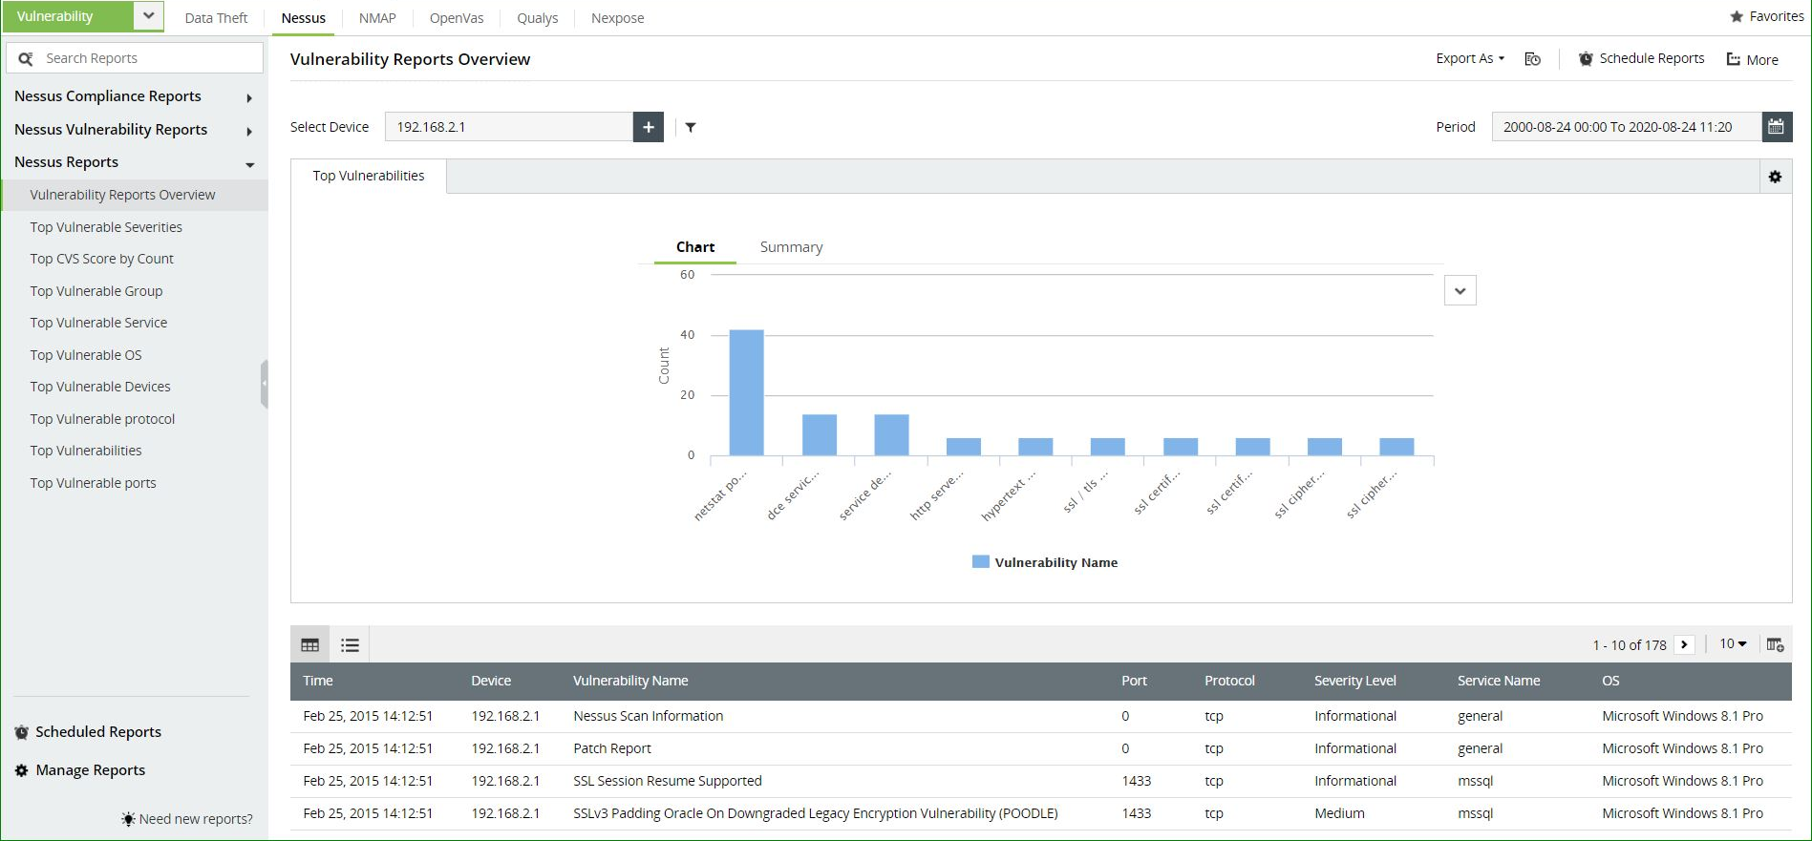
Task: Select the Top Vulnerabilities tab
Action: click(369, 177)
